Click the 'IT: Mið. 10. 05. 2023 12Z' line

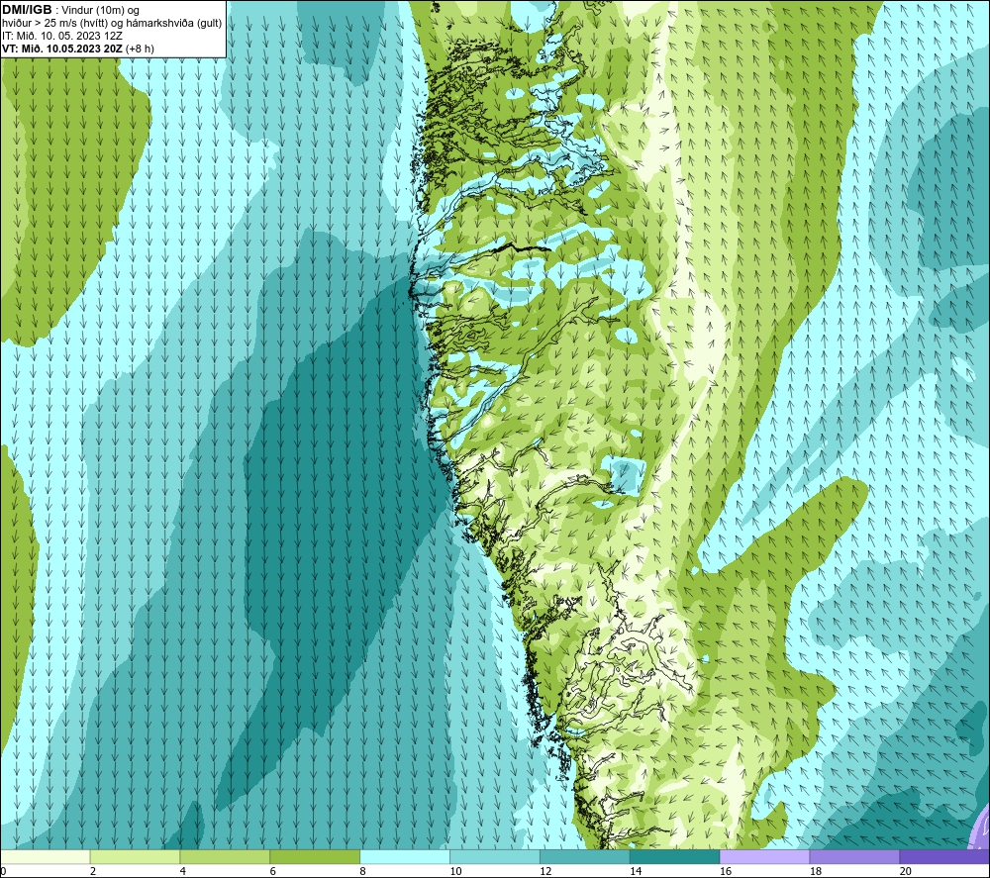coord(61,36)
